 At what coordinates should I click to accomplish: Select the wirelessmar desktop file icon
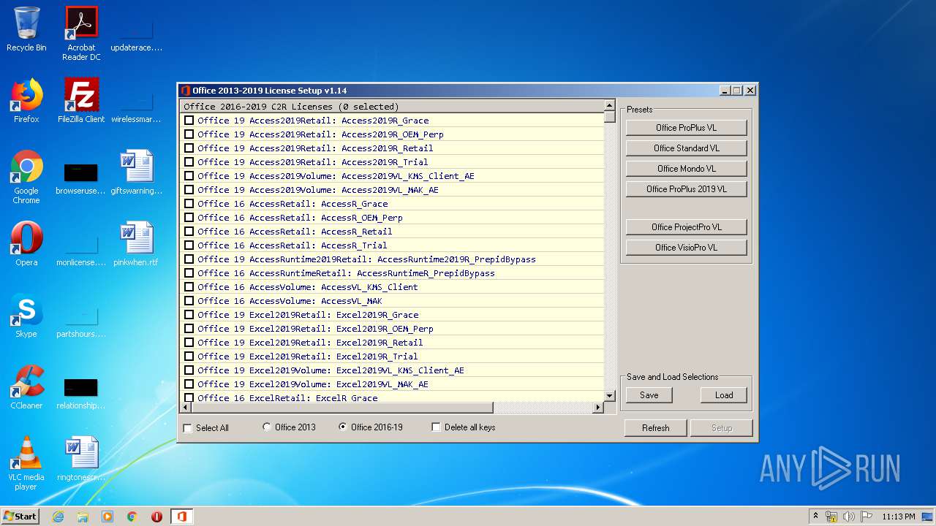point(137,105)
